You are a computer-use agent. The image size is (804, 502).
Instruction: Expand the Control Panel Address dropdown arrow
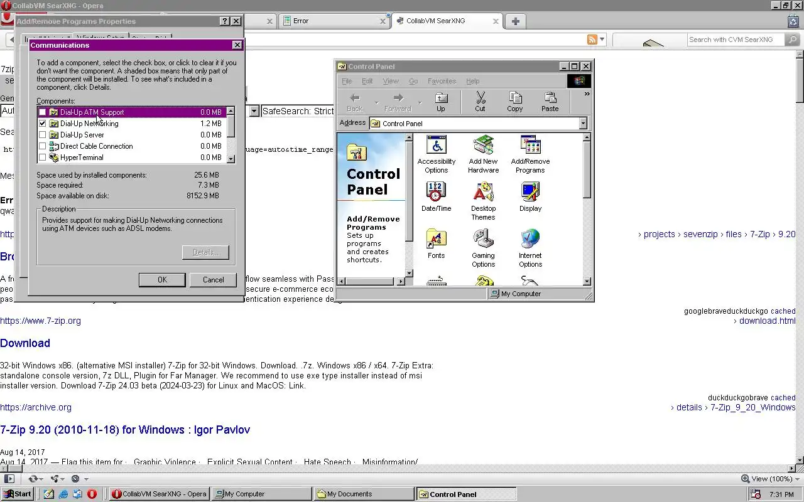[x=582, y=124]
